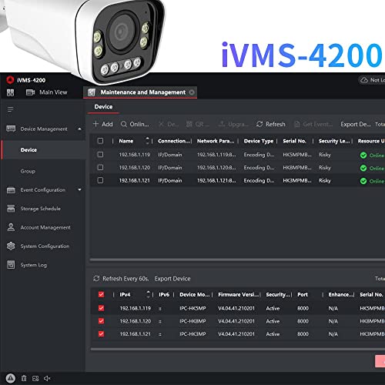Image resolution: width=385 pixels, height=385 pixels.
Task: Collapse the Device Management section arrow
Action: click(79, 129)
